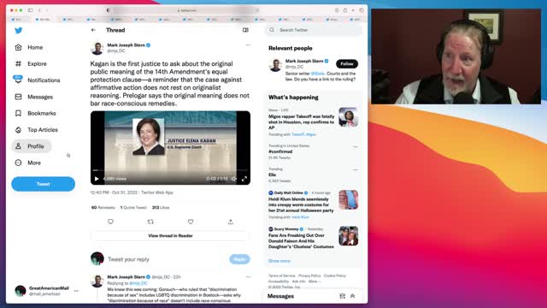
Task: Open the 60 Retweets list
Action: coord(103,207)
